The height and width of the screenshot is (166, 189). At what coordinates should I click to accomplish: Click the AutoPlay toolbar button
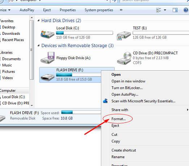pyautogui.click(x=27, y=10)
